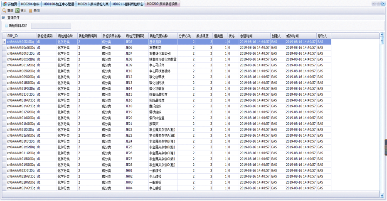Sort by the 质检项目编码 column header

pos(89,36)
